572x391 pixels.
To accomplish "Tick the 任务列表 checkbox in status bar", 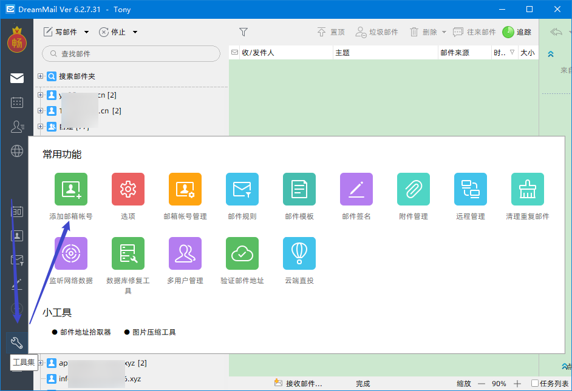I will pyautogui.click(x=535, y=383).
